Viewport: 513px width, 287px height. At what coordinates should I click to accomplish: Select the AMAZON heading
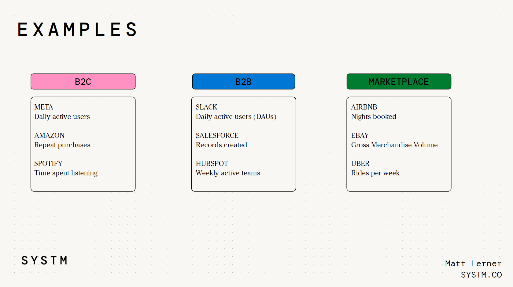click(x=49, y=135)
